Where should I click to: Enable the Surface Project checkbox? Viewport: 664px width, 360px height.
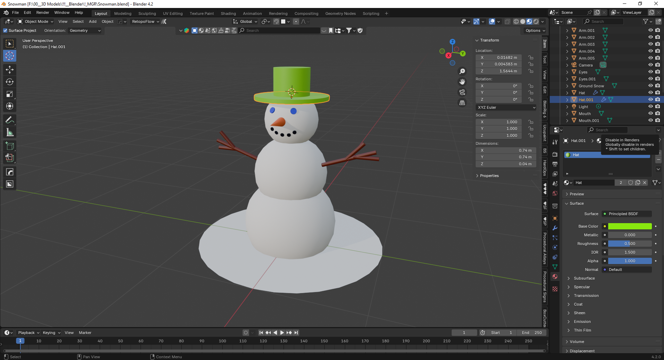(x=5, y=30)
